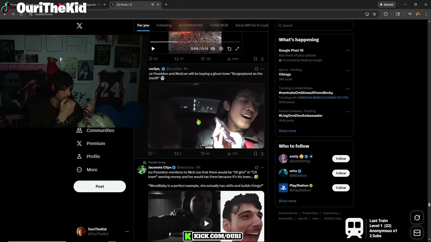The image size is (431, 242).
Task: Expand video to fullscreen icon
Action: [x=237, y=49]
